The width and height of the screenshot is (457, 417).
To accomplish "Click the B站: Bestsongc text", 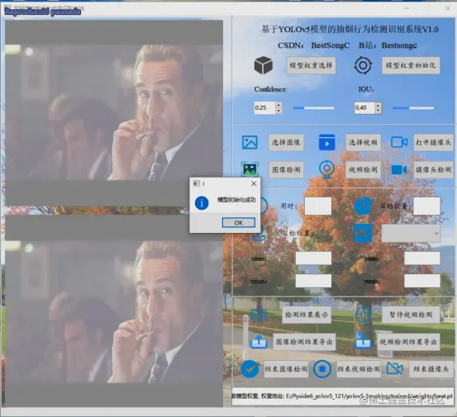I will click(x=388, y=45).
